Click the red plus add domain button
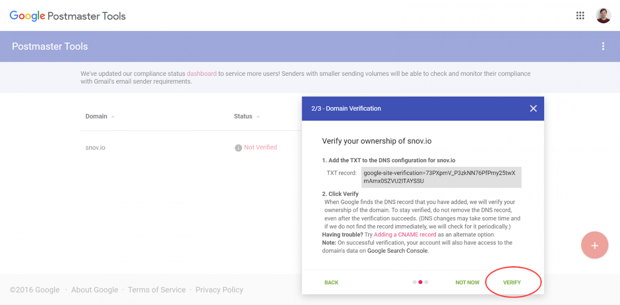 [x=595, y=245]
